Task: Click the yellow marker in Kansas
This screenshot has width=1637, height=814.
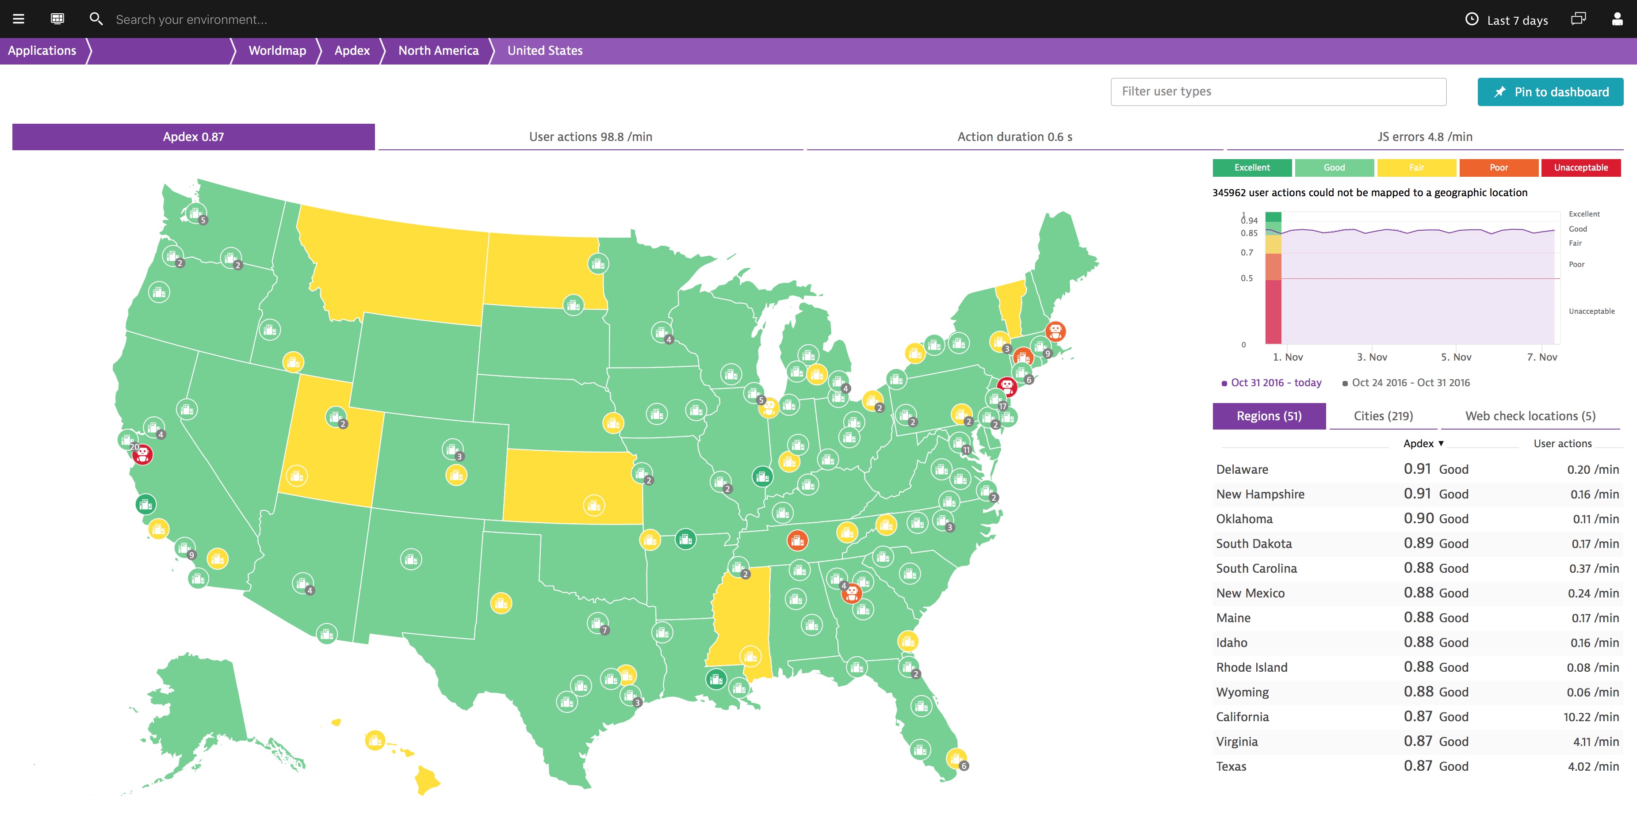Action: [x=594, y=506]
